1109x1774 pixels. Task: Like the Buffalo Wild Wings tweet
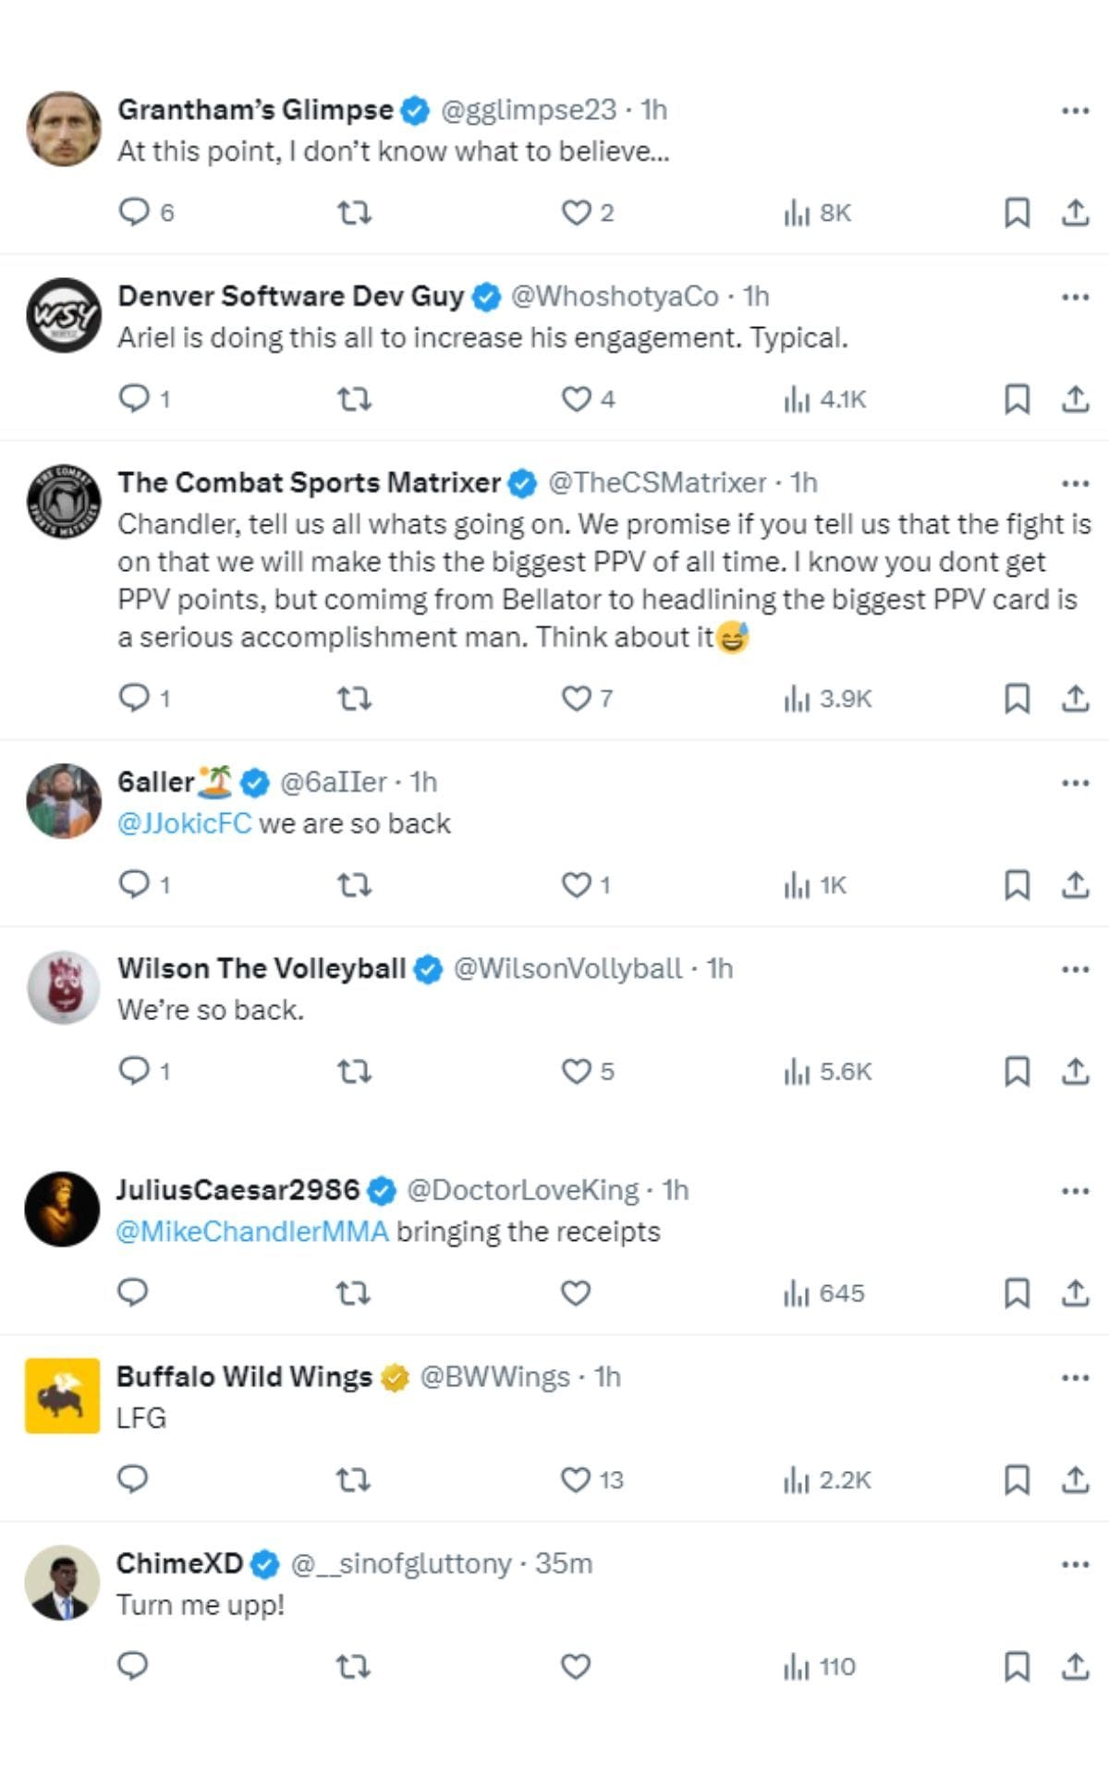pyautogui.click(x=576, y=1480)
